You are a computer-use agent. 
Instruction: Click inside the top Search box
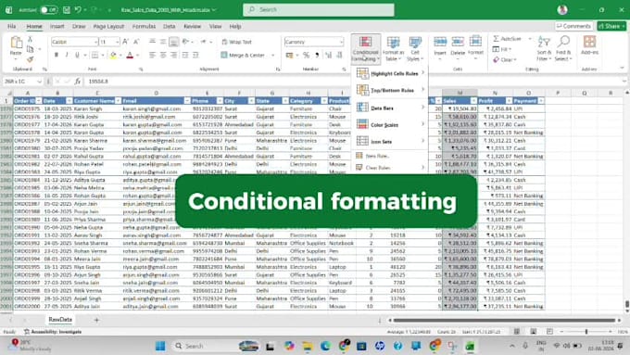(x=318, y=9)
